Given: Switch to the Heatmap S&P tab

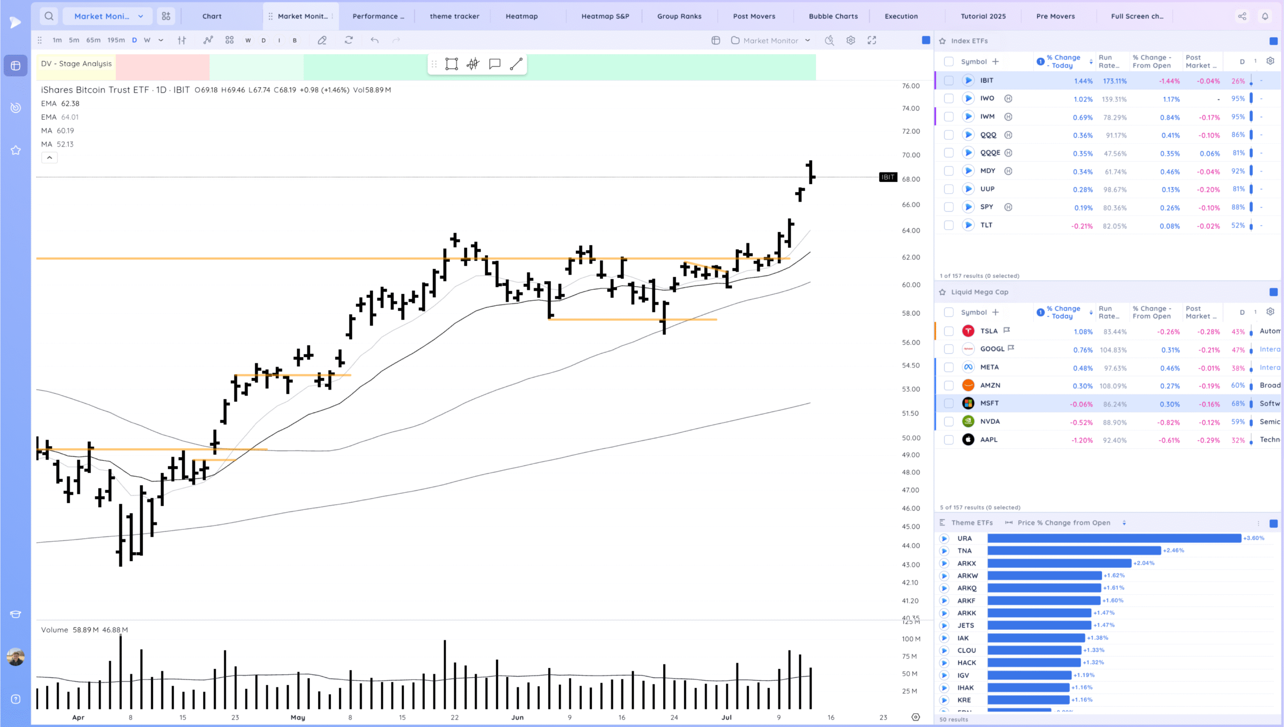Looking at the screenshot, I should [x=605, y=16].
